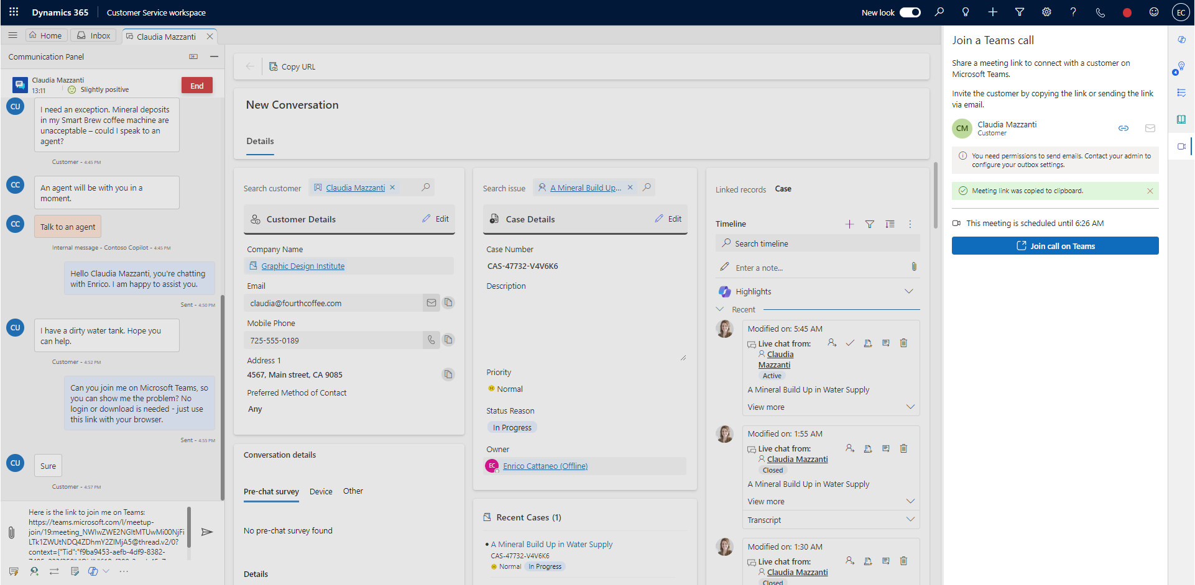Add a timeline record with the plus icon
Viewport: 1195px width, 585px height.
point(849,224)
